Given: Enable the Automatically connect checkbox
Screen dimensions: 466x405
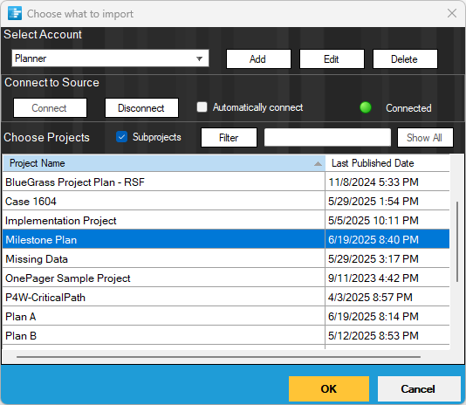Looking at the screenshot, I should (202, 107).
